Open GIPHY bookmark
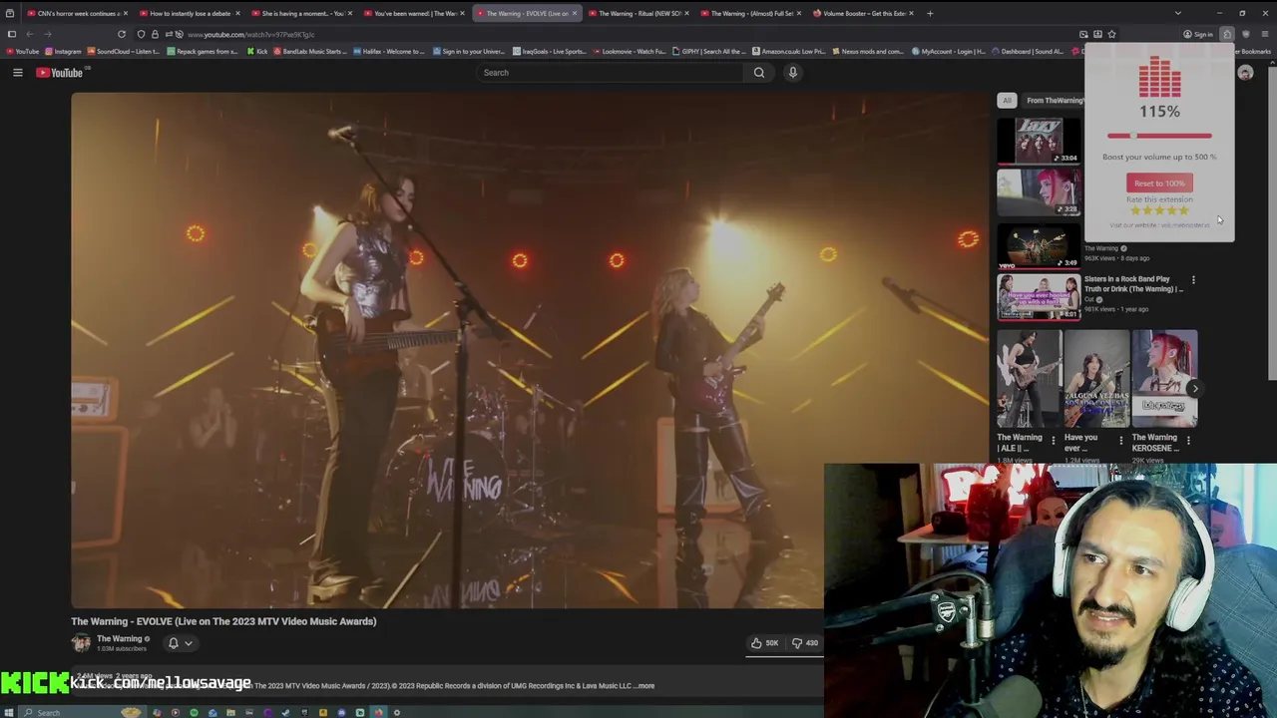Screen dimensions: 1277x718 click(x=709, y=51)
